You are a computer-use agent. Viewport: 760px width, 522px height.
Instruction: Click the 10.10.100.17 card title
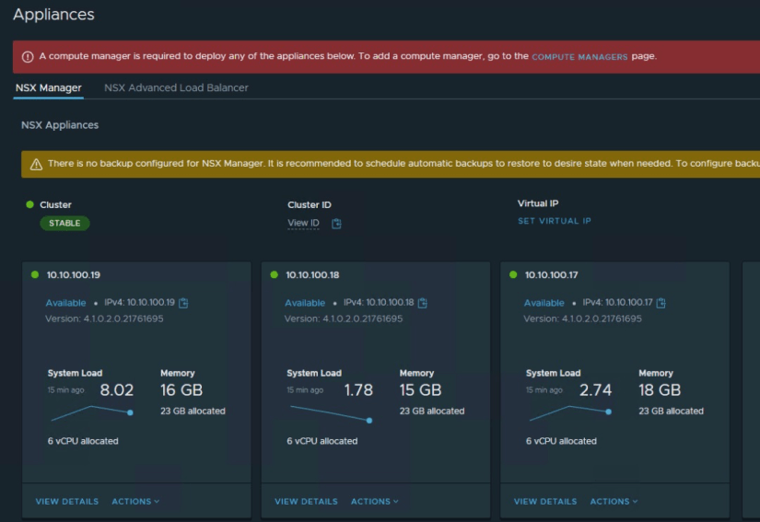coord(552,274)
